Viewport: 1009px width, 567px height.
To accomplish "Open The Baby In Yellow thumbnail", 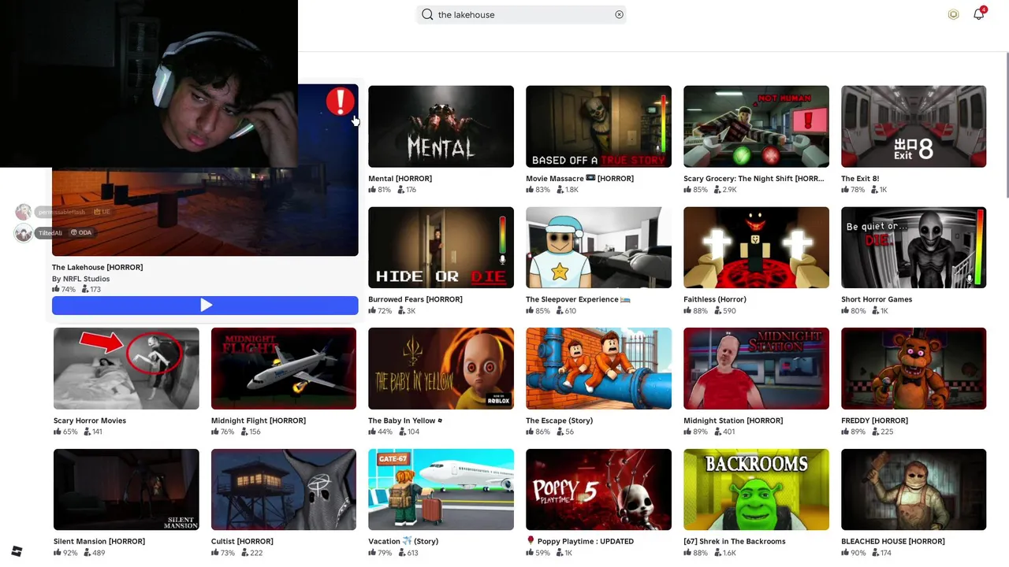I will click(441, 369).
